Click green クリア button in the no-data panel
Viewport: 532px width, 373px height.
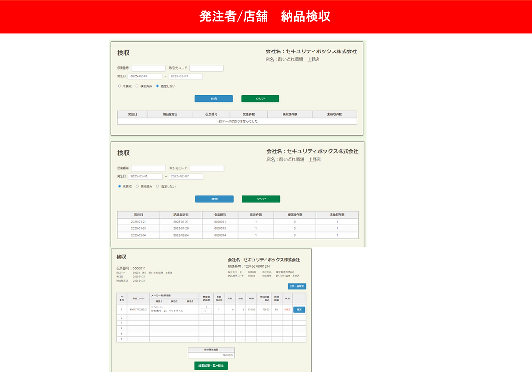pos(260,99)
